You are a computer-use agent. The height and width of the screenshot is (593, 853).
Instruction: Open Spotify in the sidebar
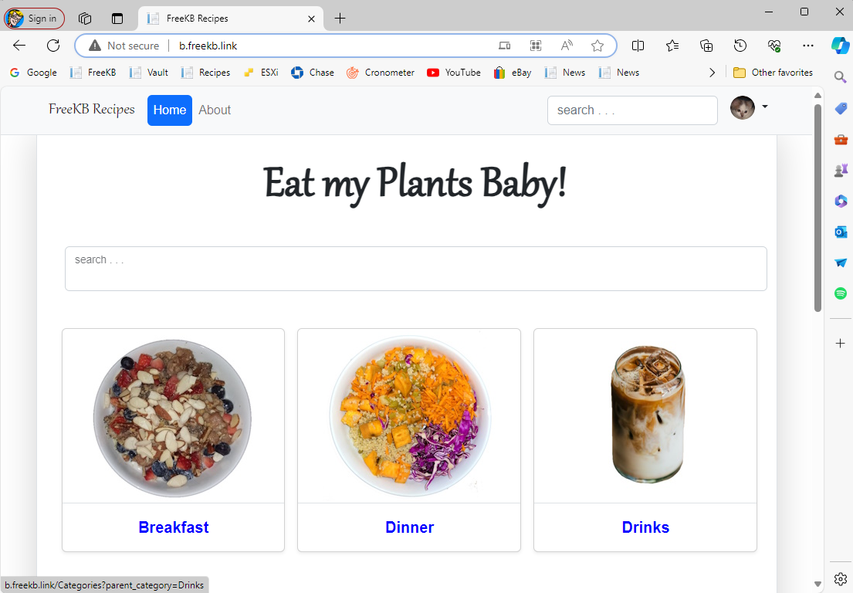pos(841,293)
